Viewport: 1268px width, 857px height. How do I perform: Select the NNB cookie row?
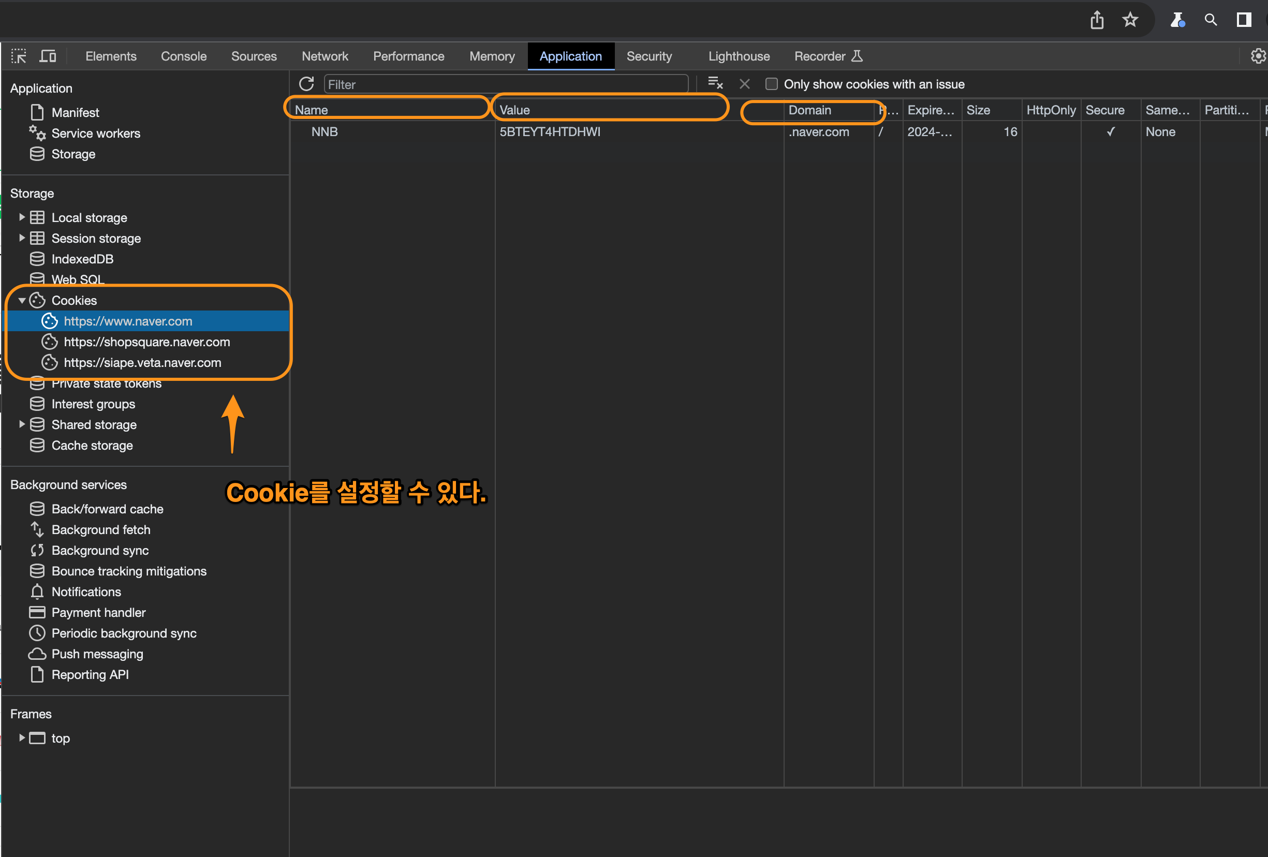pyautogui.click(x=325, y=131)
